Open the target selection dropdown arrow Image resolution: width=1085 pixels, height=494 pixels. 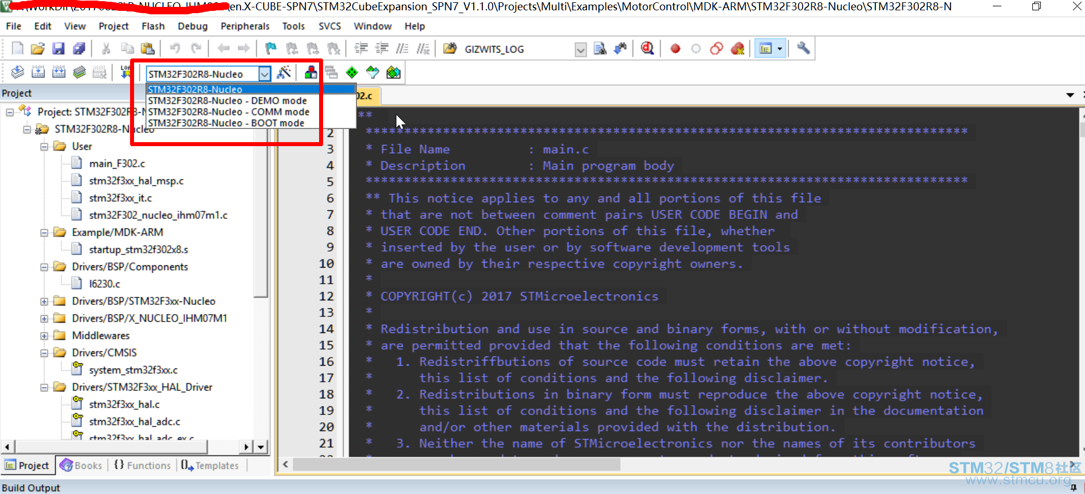click(x=264, y=74)
